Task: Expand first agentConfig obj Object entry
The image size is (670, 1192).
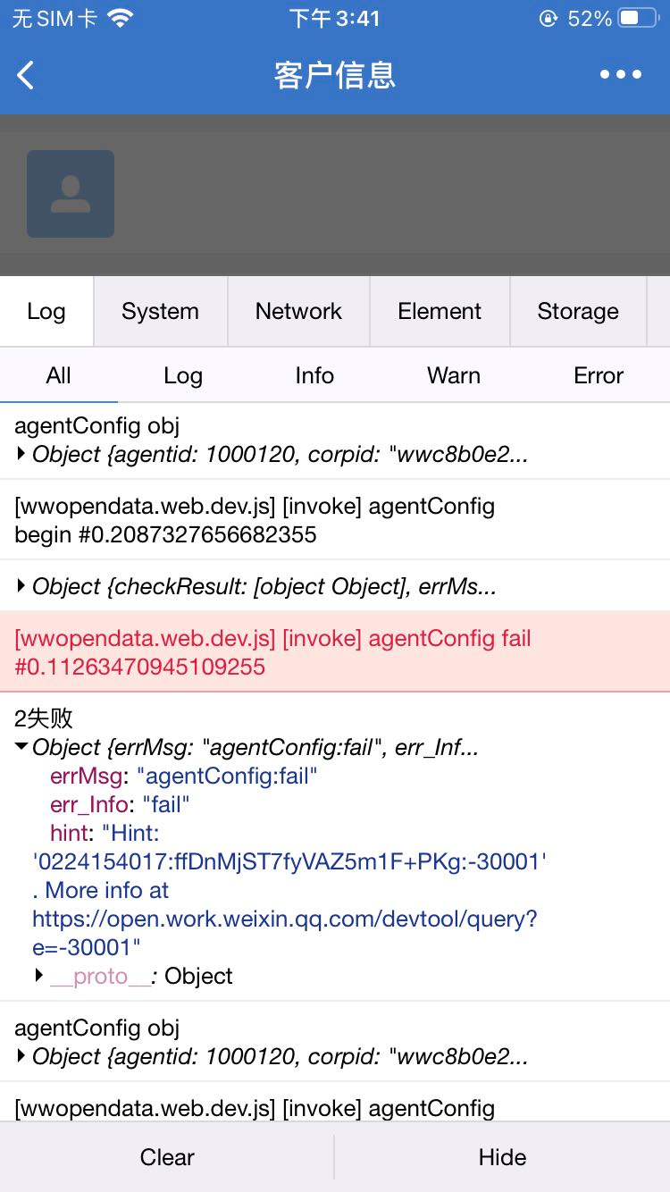Action: pos(272,454)
